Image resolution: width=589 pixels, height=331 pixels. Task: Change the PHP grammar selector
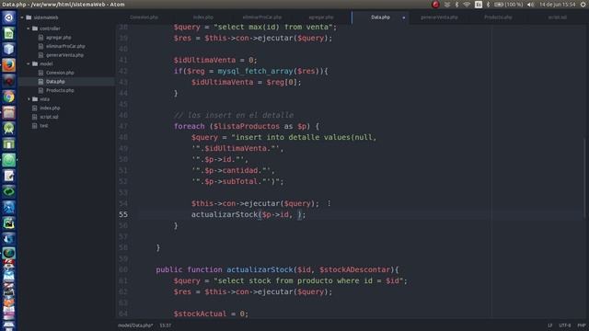coord(582,325)
